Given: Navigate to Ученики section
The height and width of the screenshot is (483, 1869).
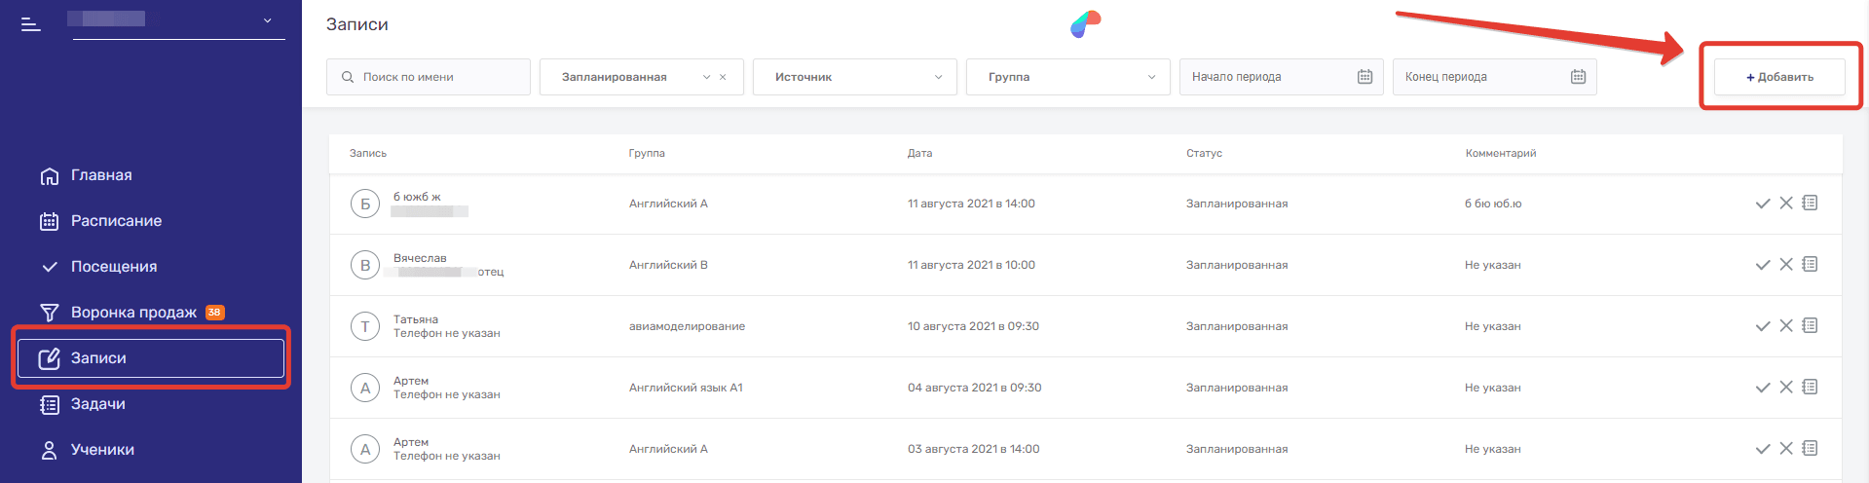Looking at the screenshot, I should (x=102, y=450).
